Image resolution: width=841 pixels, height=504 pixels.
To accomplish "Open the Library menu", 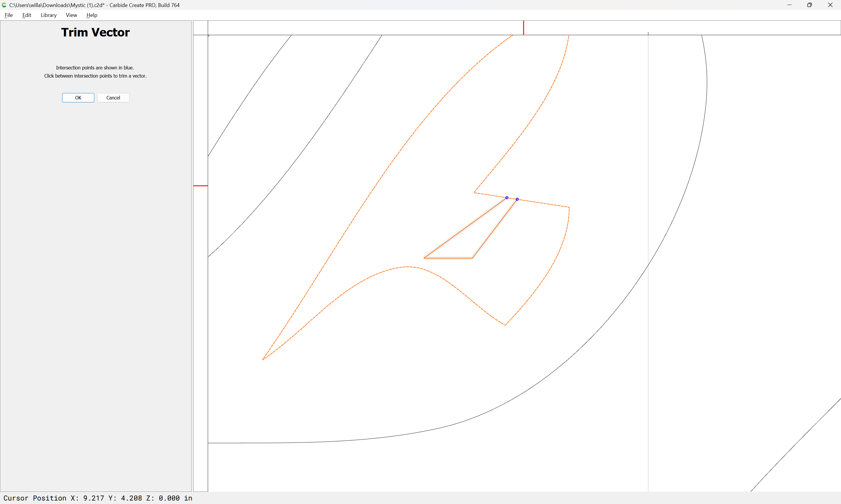I will [x=48, y=15].
